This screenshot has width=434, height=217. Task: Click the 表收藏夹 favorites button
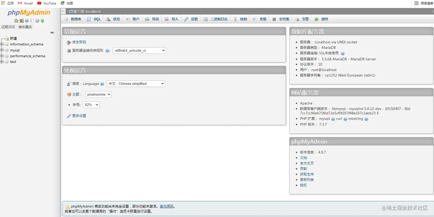coord(25,27)
